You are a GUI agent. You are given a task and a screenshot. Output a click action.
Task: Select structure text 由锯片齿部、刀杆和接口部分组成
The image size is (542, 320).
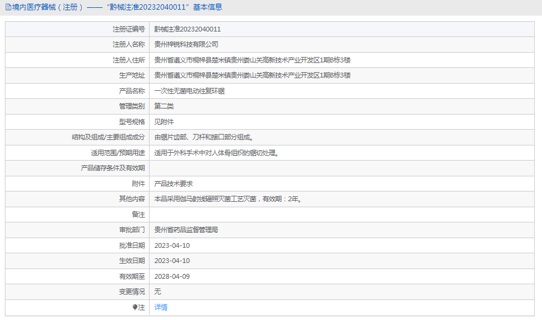[204, 138]
